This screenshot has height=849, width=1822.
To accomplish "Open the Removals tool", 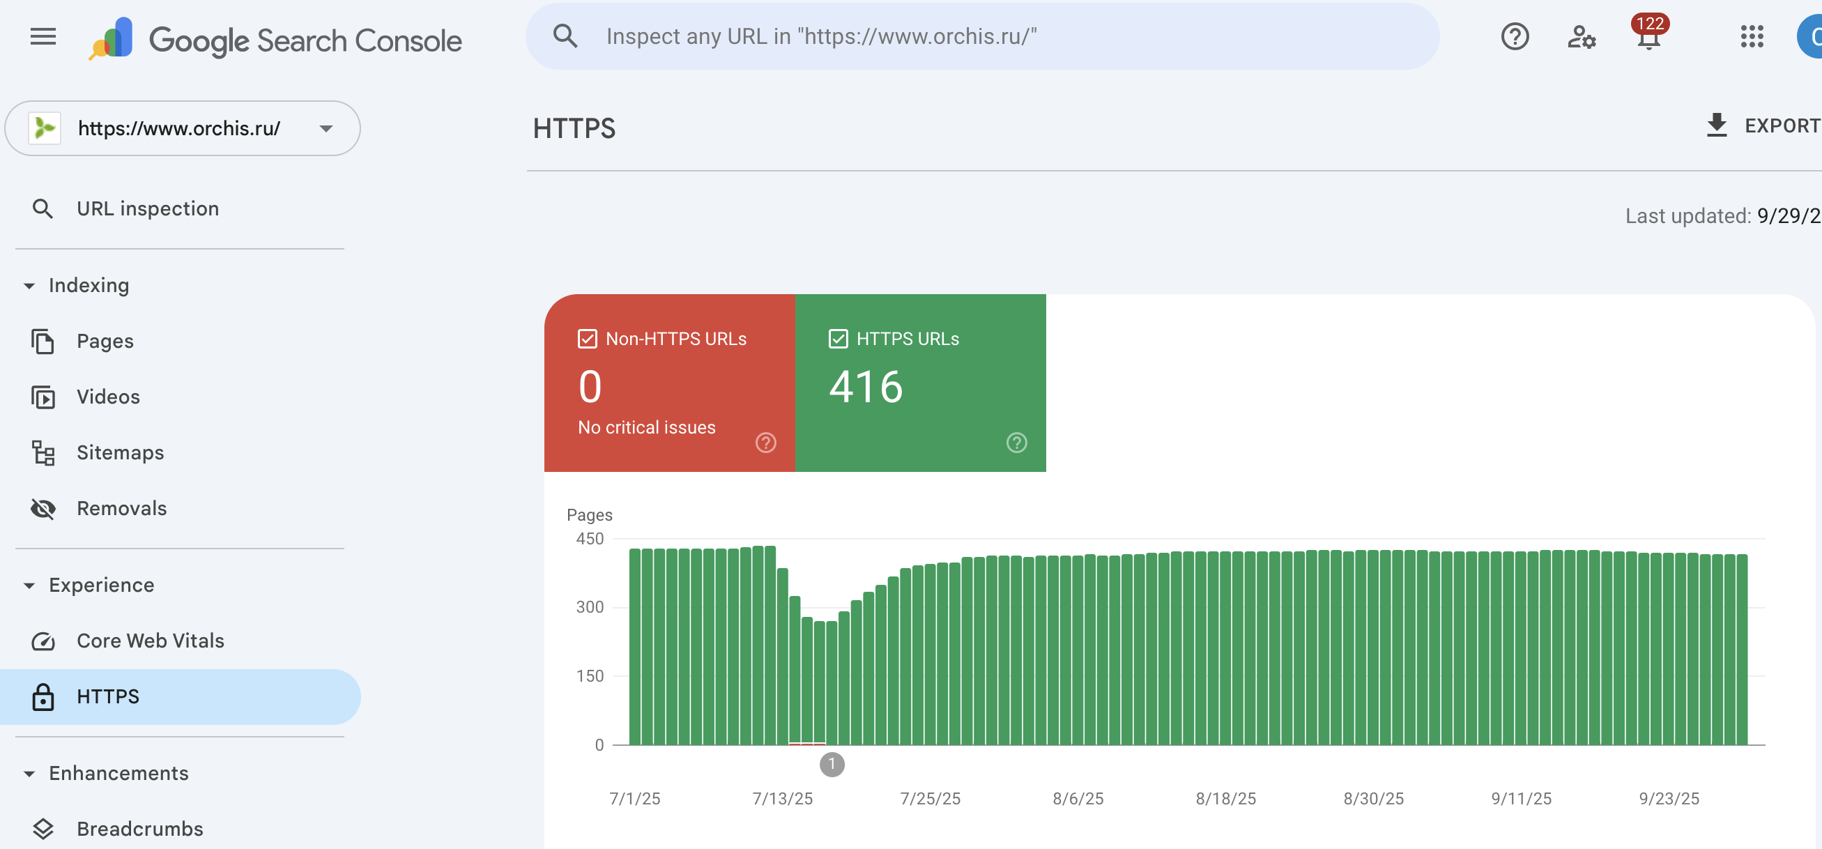I will click(x=121, y=509).
